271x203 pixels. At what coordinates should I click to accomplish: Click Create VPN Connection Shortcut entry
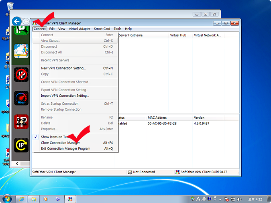75,82
